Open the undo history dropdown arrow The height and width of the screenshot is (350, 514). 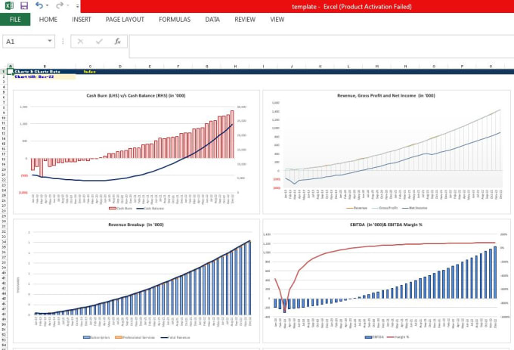[x=47, y=5]
